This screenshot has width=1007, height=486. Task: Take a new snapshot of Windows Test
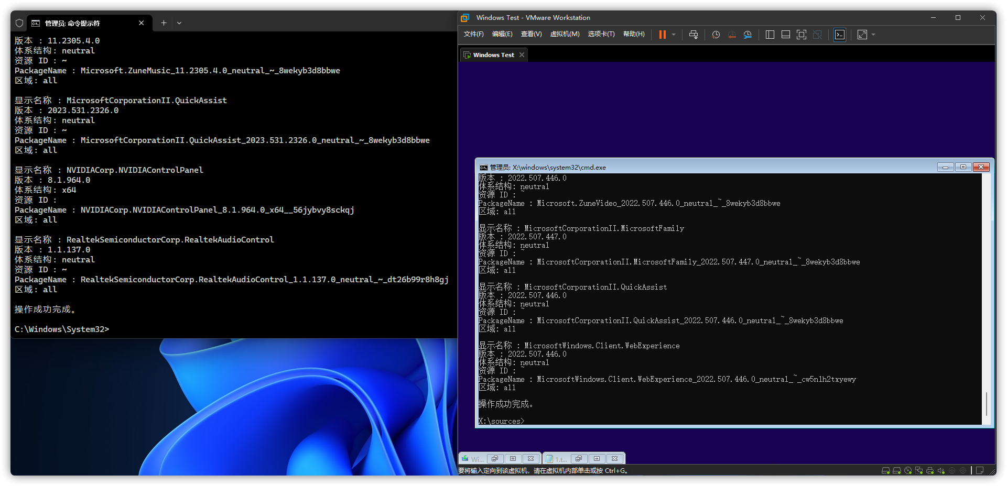point(715,35)
